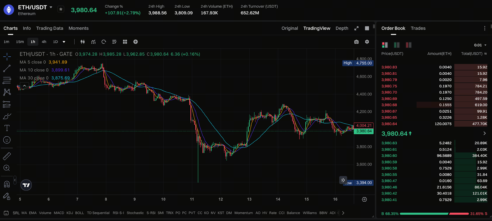The image size is (492, 221).
Task: Toggle lock all drawing tools
Action: 7,196
